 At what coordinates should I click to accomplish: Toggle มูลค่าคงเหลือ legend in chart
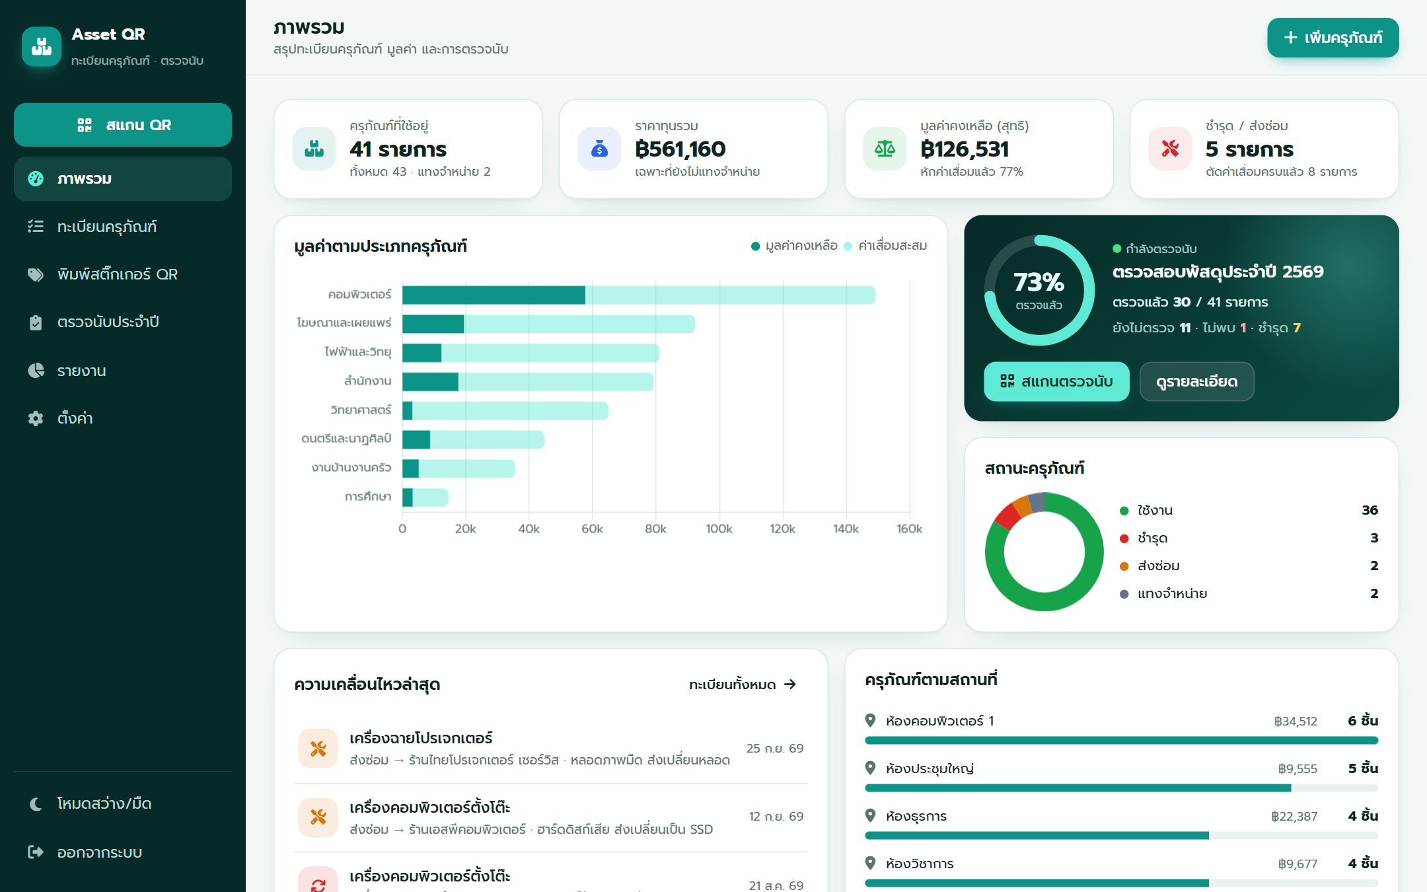point(794,246)
